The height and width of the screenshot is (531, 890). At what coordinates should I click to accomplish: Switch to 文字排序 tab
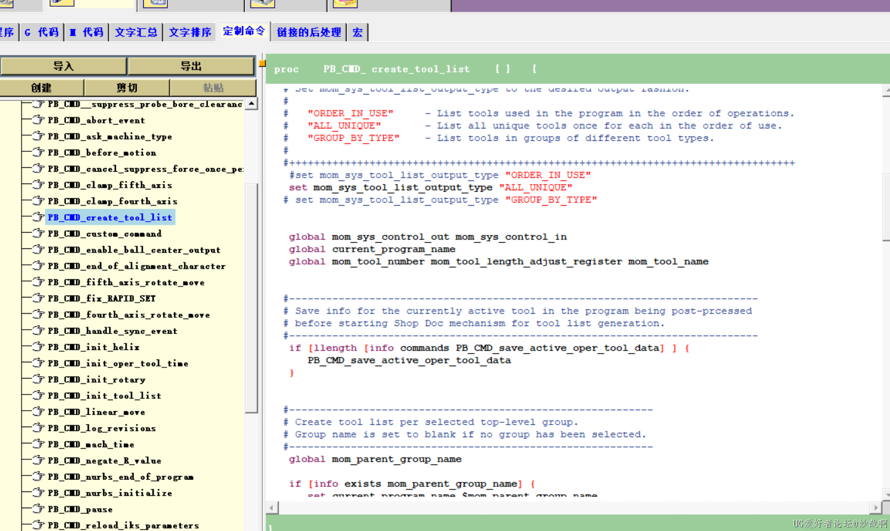190,32
